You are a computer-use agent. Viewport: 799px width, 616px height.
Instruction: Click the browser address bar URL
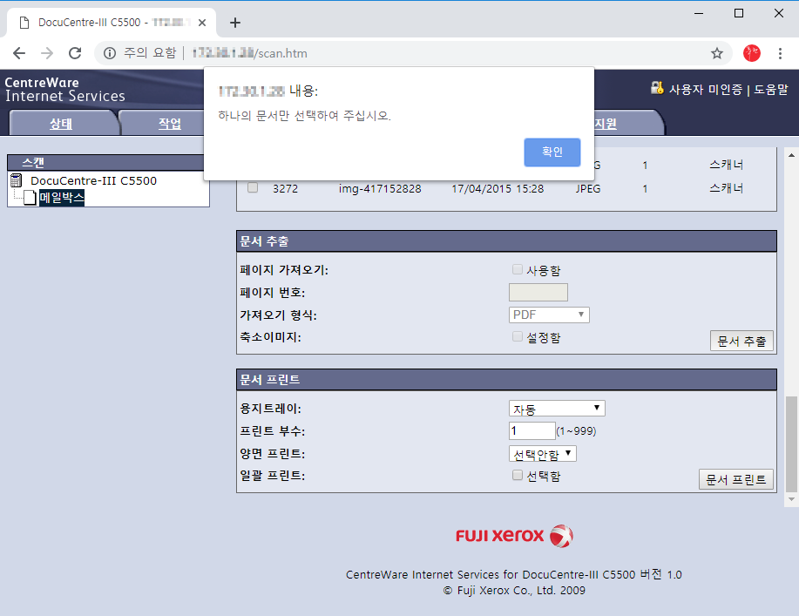coord(250,53)
